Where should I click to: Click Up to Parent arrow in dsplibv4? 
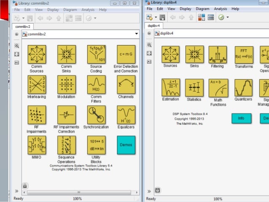coord(191,17)
